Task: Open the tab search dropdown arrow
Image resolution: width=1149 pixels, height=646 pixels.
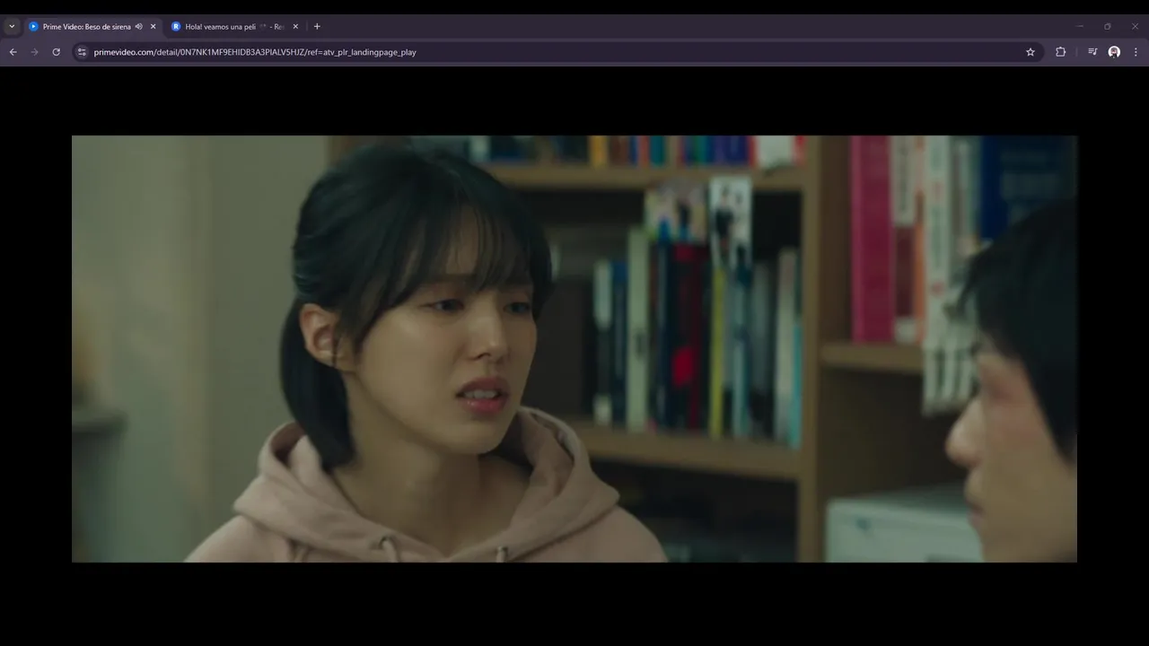Action: click(x=12, y=27)
